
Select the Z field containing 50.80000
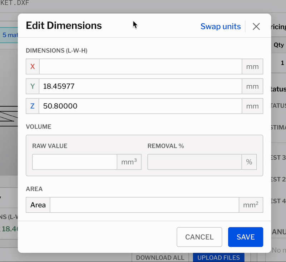140,106
